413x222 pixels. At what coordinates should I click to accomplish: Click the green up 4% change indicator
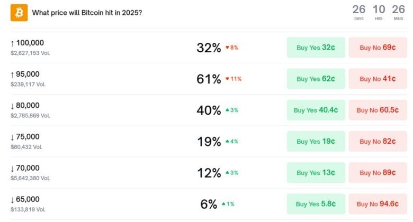pyautogui.click(x=232, y=142)
